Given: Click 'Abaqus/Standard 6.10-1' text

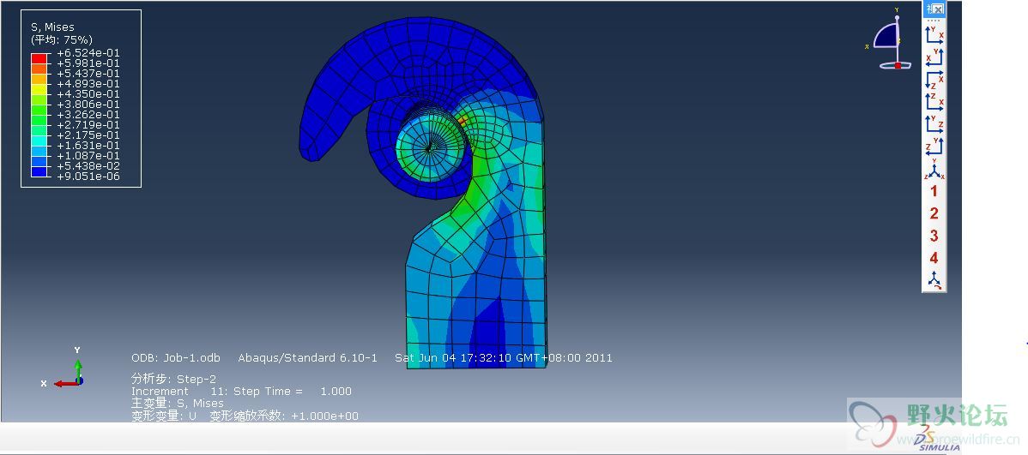Looking at the screenshot, I should point(307,358).
